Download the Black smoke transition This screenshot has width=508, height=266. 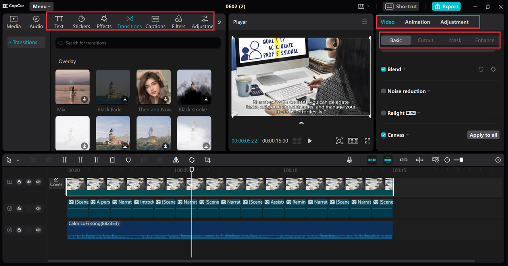pyautogui.click(x=206, y=99)
